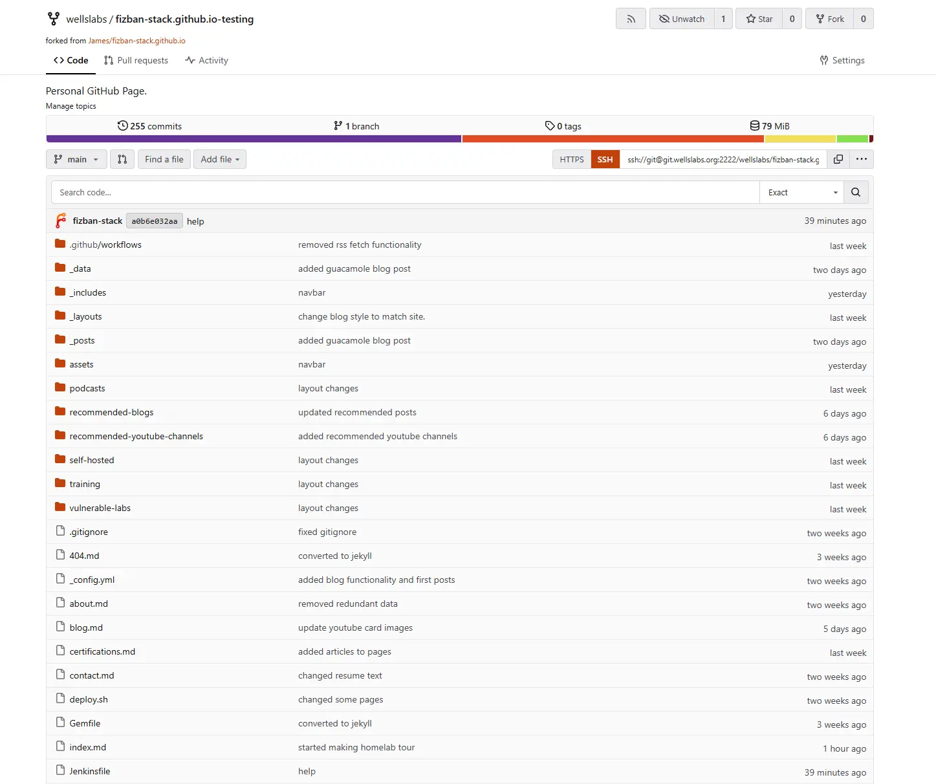Click the magnifier search code button
The height and width of the screenshot is (784, 936).
856,192
